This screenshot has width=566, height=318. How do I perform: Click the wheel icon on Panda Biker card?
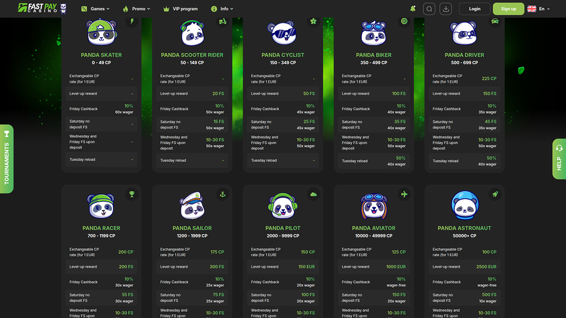click(404, 22)
